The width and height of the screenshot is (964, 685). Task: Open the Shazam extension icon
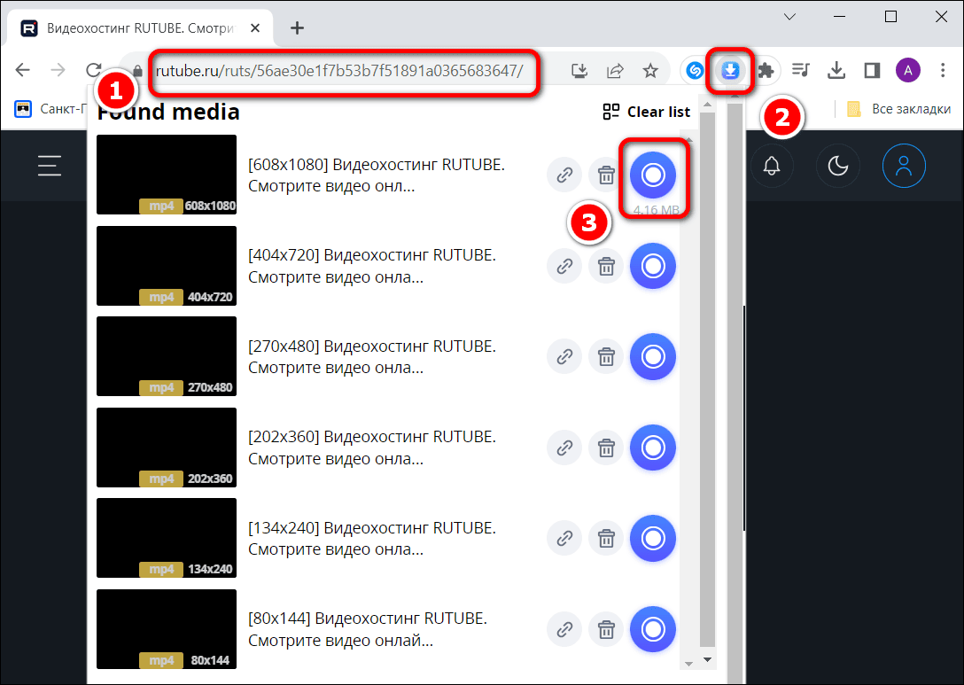click(695, 71)
